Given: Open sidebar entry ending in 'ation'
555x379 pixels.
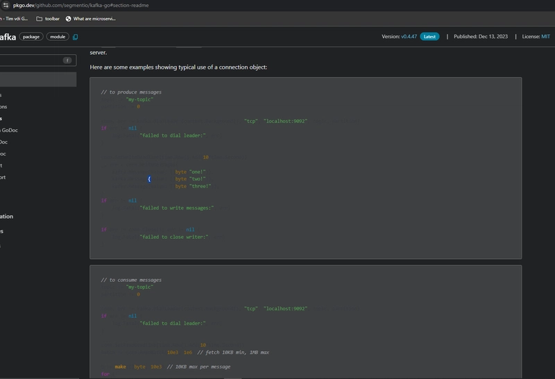Looking at the screenshot, I should (x=6, y=217).
